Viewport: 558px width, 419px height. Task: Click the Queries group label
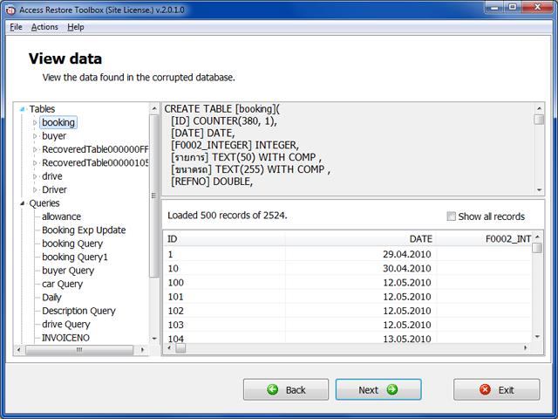coord(44,203)
